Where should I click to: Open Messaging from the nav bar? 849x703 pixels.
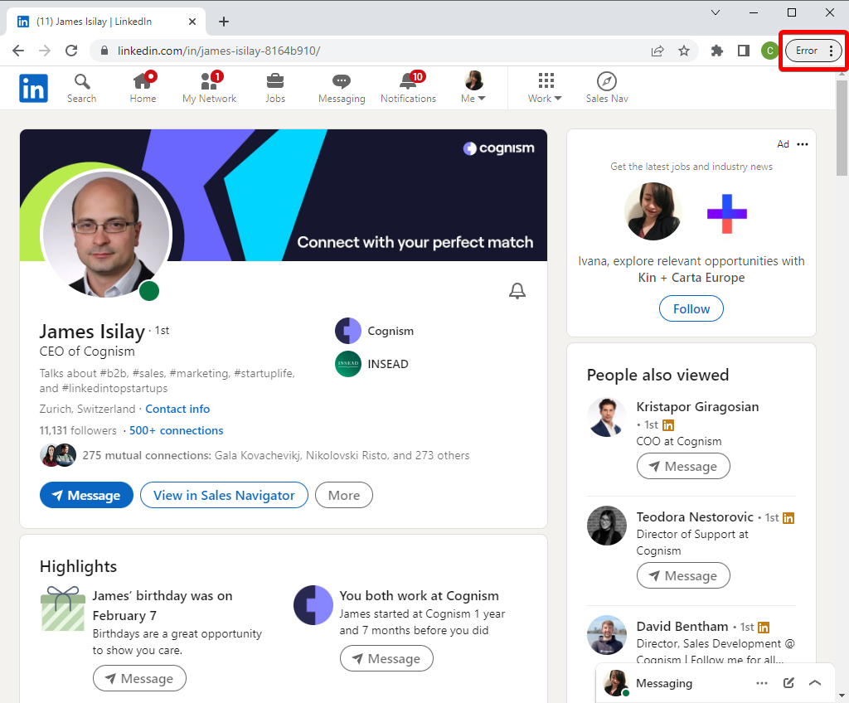tap(342, 88)
